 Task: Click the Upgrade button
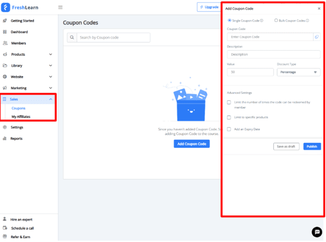pyautogui.click(x=209, y=7)
